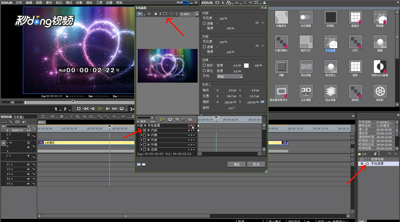Viewport: 400px width, 222px height.
Task: Toggle loop playback in mask keyframe toolbar
Action: pyautogui.click(x=170, y=120)
